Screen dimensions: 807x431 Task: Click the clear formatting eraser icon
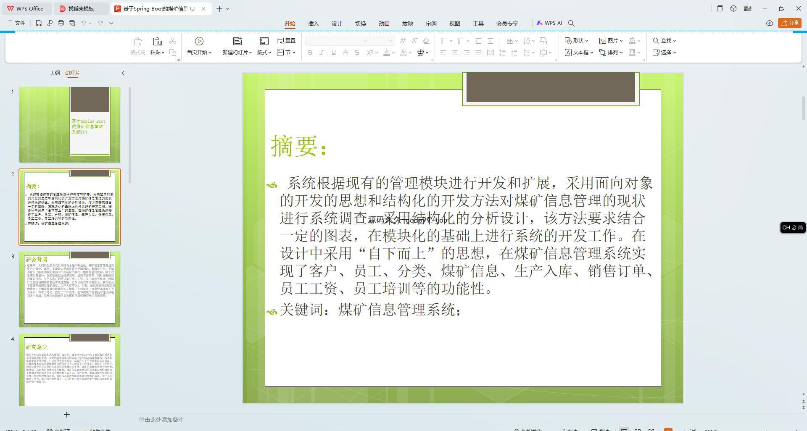pos(426,41)
